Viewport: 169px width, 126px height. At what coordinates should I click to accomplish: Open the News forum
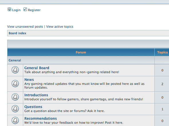point(29,79)
